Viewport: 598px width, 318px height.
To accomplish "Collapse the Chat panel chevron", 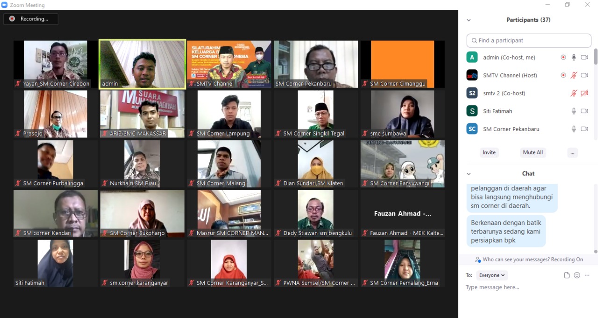I will (469, 173).
